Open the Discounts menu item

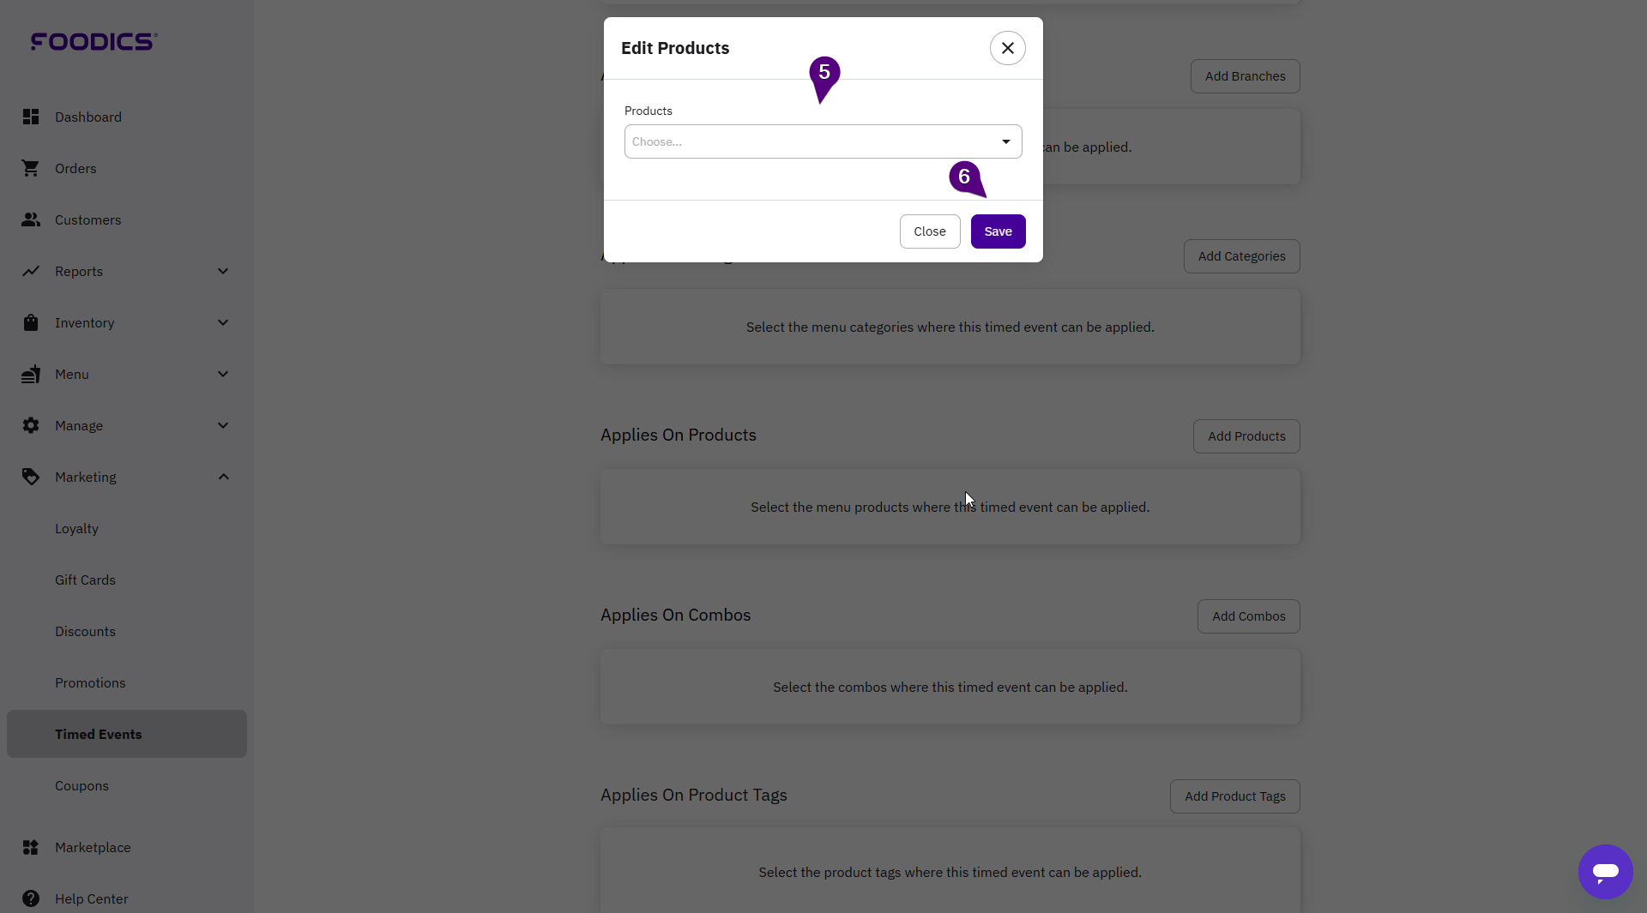[x=85, y=631]
